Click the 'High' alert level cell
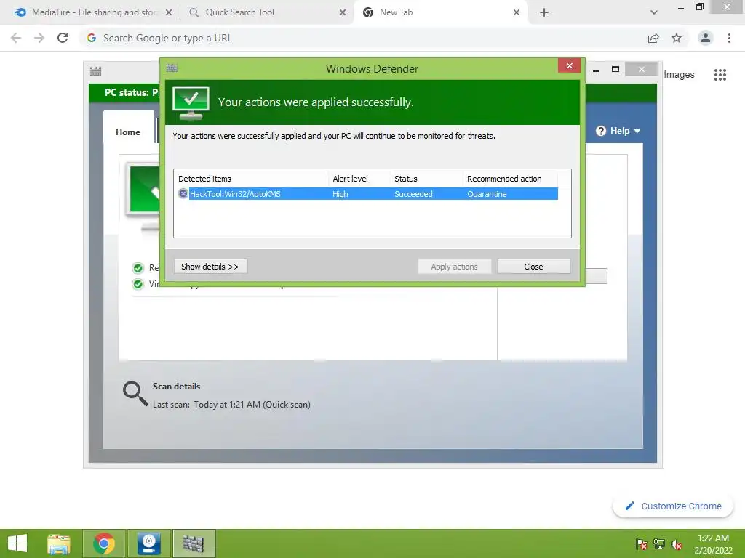 point(340,194)
